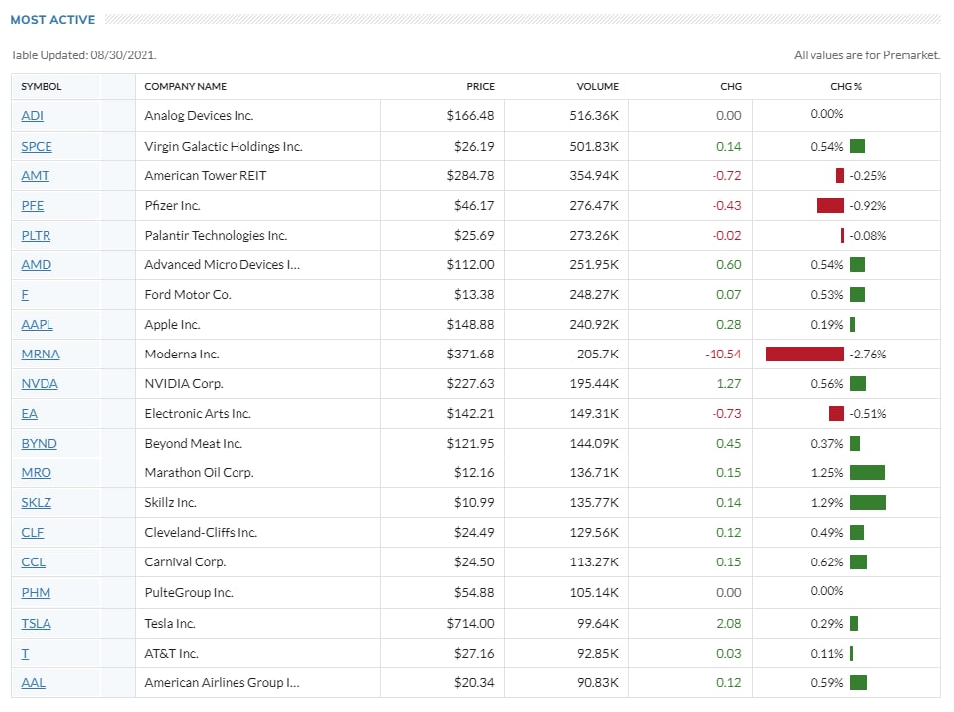Click the Moderna change value -10.54

pyautogui.click(x=722, y=355)
